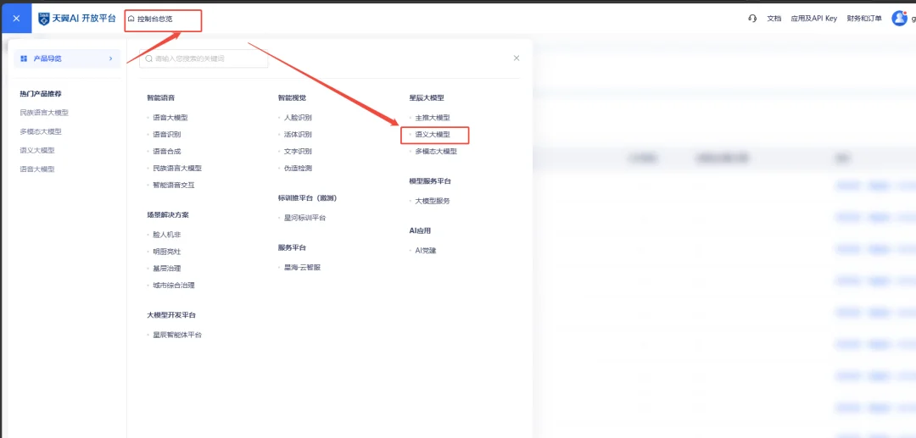Click the 模型服务平台 heading
Viewport: 916px width, 438px height.
coord(430,180)
